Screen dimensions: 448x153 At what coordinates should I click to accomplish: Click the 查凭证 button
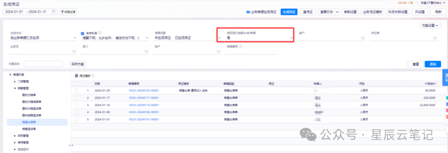click(308, 12)
